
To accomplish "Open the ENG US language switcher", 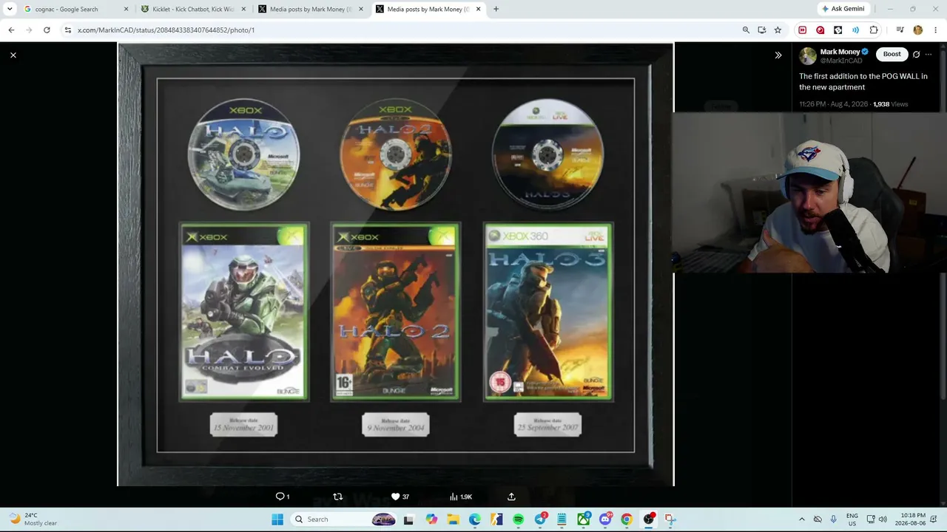I will 852,519.
